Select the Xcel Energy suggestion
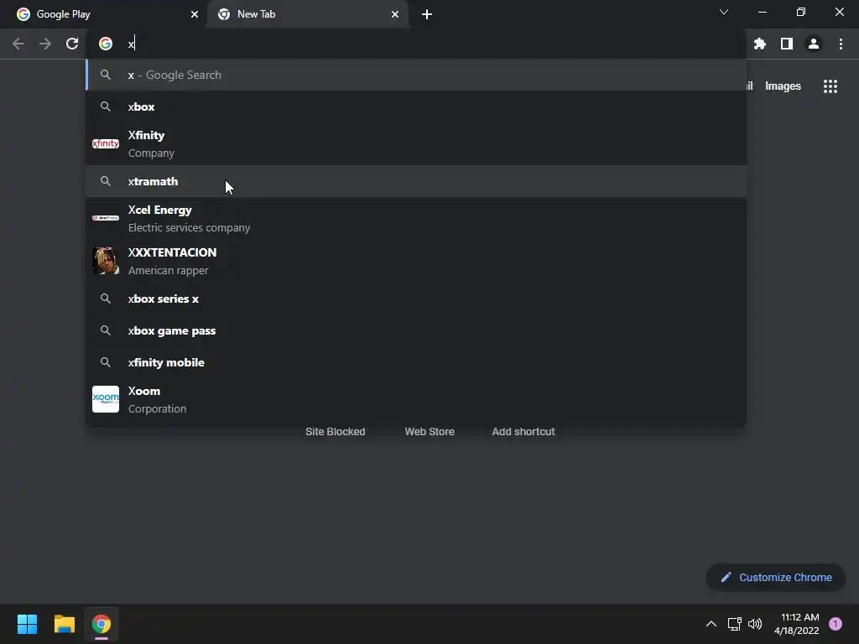Viewport: 859px width, 644px height. point(416,219)
